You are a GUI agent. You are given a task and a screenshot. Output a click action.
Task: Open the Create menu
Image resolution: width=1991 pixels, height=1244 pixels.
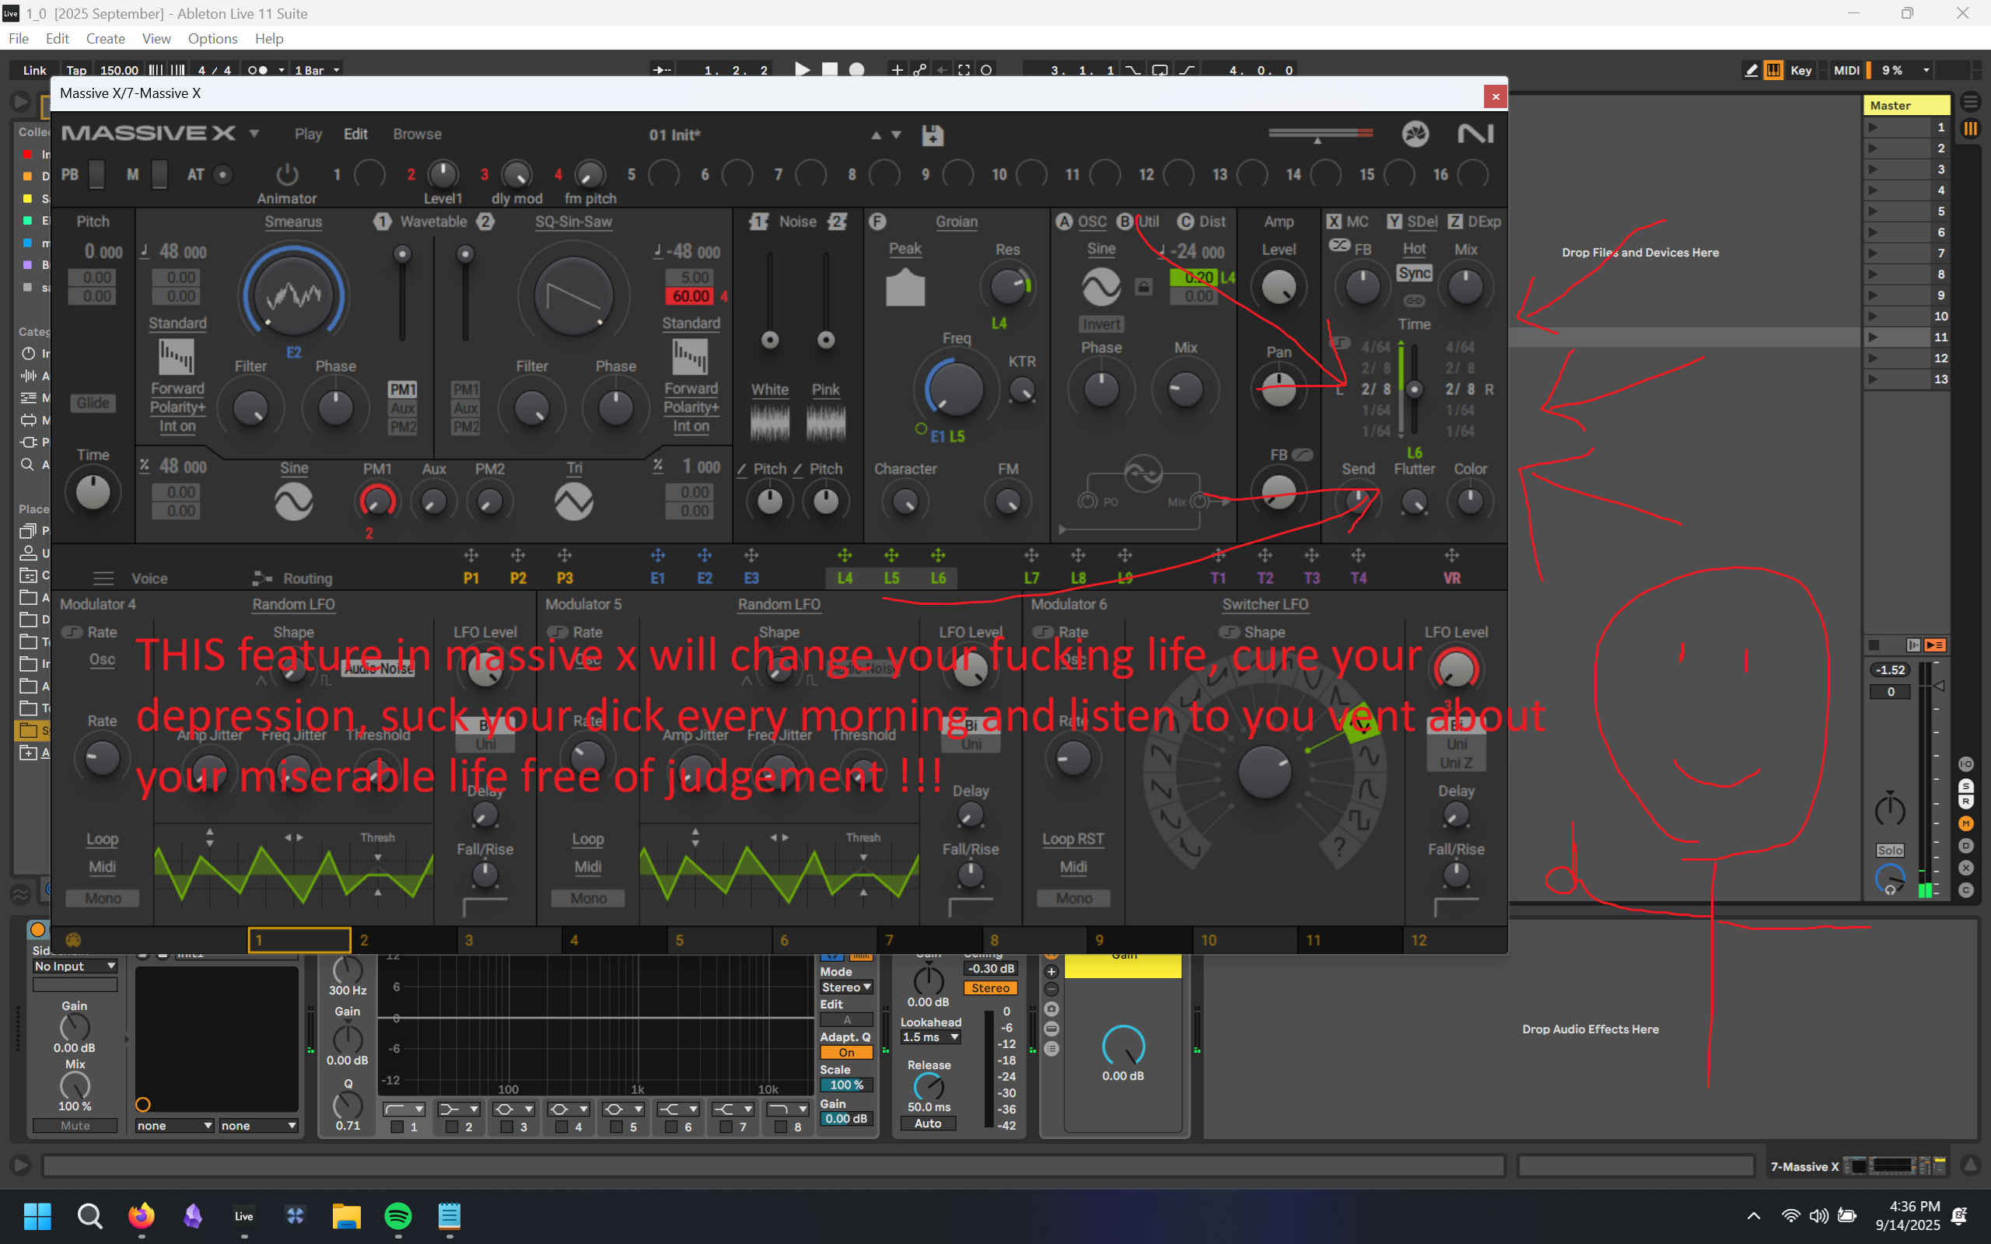(x=105, y=39)
